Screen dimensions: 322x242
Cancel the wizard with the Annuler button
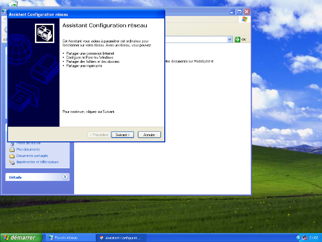pos(149,135)
